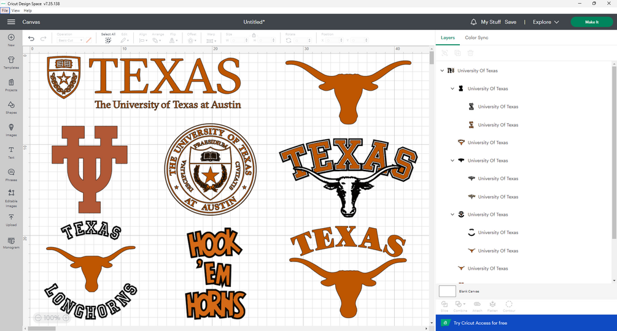Click the Flatten tool
The height and width of the screenshot is (331, 617).
coord(492,306)
